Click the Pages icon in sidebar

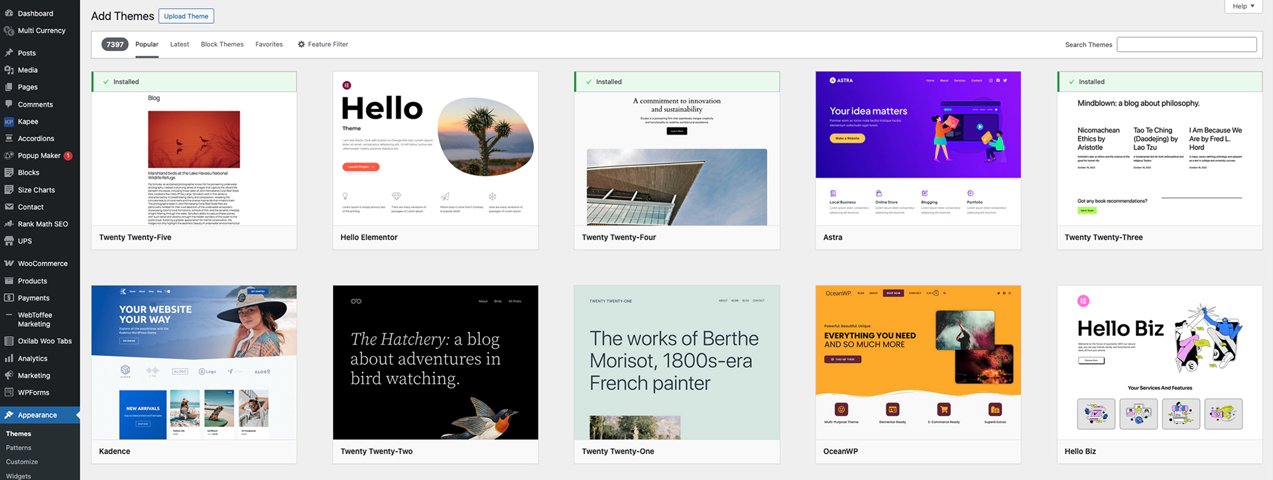9,87
